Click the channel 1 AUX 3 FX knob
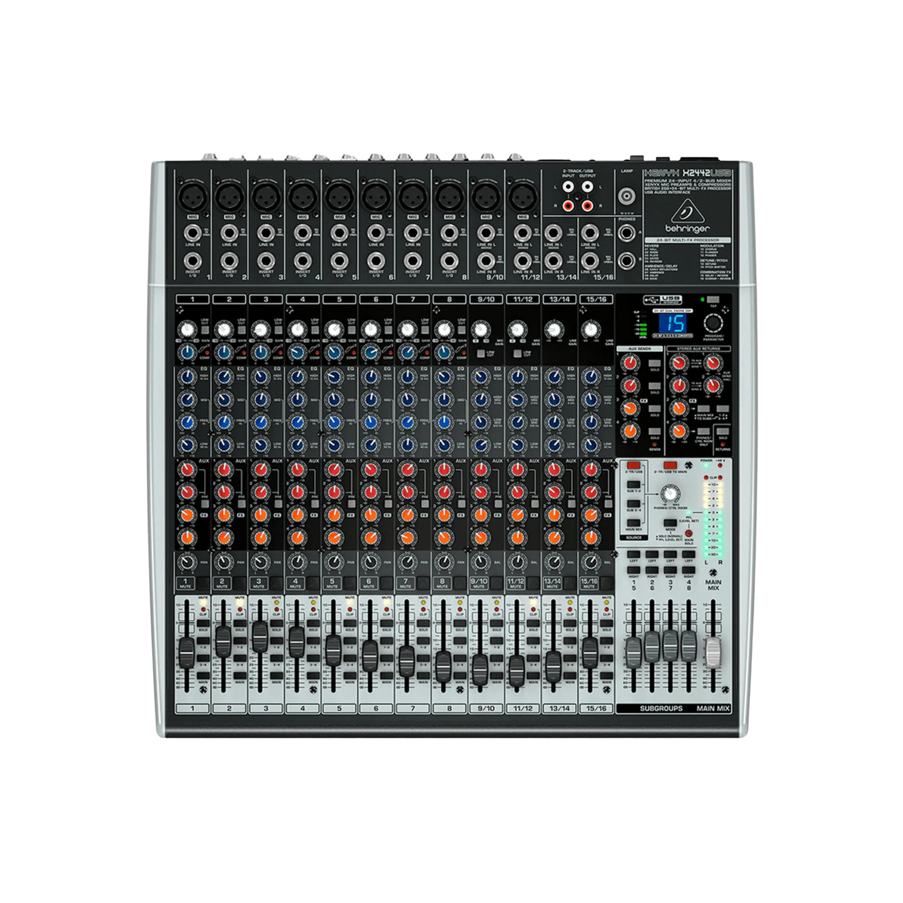This screenshot has height=903, width=903. [x=187, y=515]
